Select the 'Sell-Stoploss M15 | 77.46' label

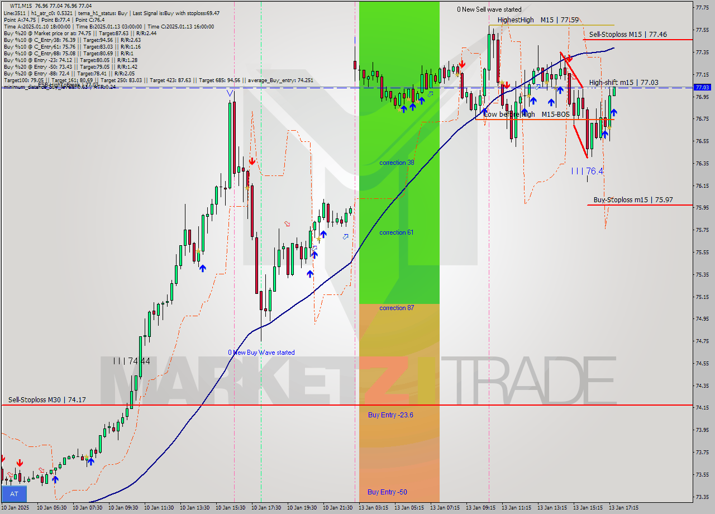pyautogui.click(x=628, y=35)
